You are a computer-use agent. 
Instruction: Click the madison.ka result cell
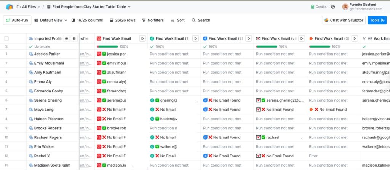[121, 165]
